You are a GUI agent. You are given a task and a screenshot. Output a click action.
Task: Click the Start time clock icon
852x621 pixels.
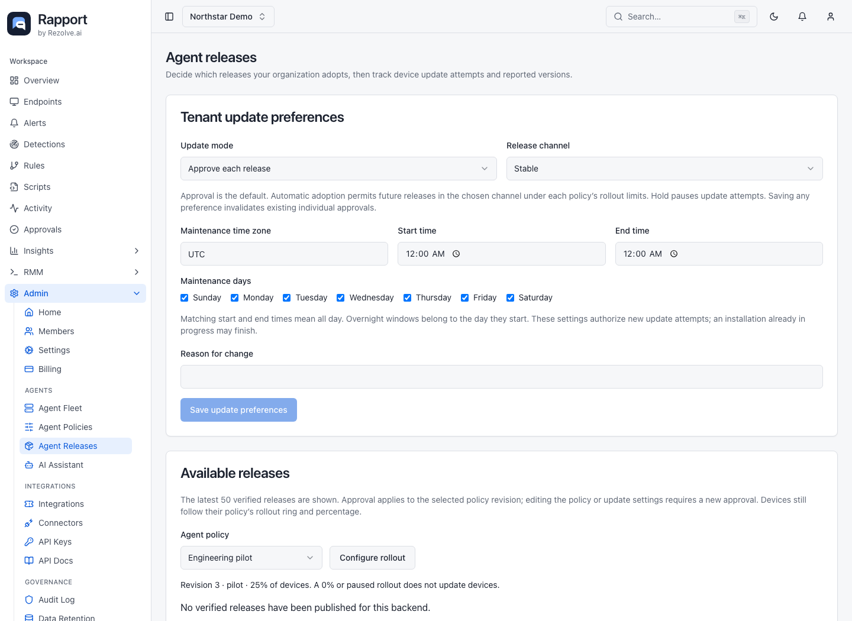coord(456,254)
